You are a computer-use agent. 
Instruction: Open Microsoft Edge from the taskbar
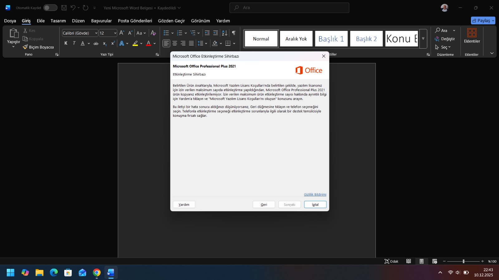(54, 273)
